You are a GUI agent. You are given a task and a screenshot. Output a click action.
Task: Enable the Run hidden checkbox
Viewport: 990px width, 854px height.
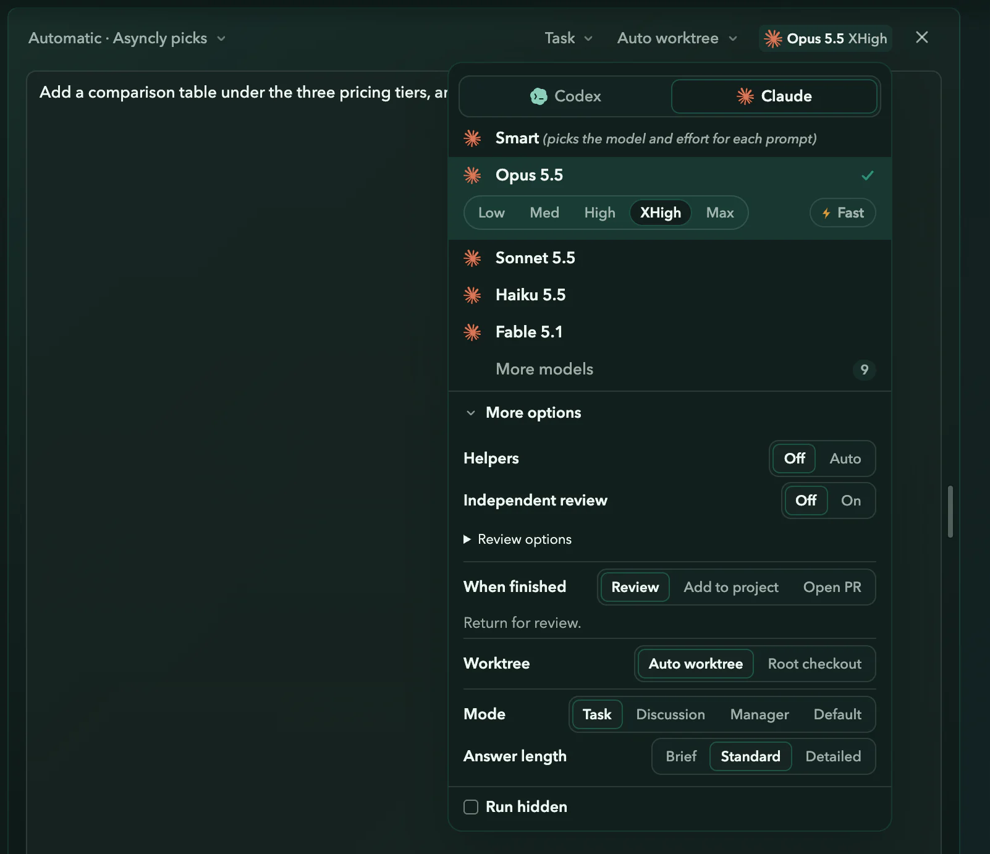coord(471,807)
